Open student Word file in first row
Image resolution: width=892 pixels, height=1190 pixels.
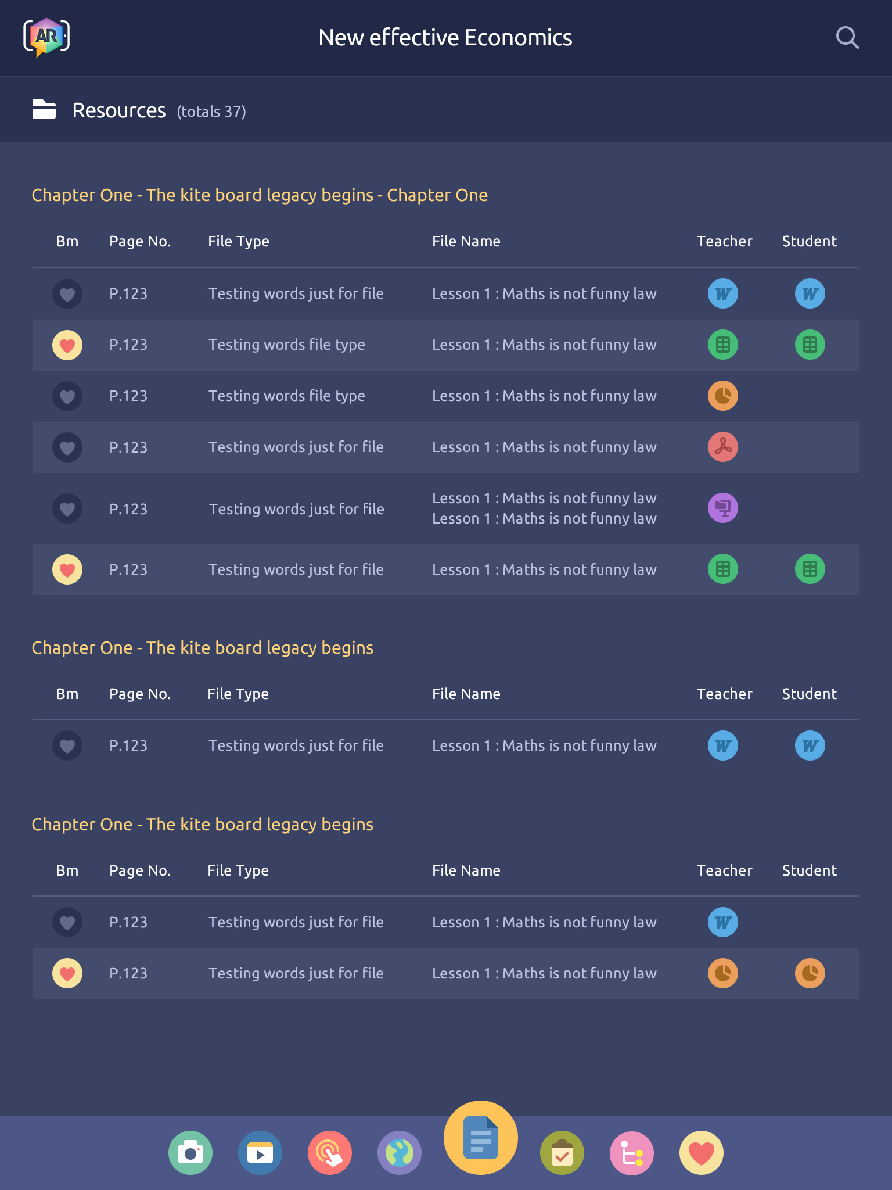810,294
